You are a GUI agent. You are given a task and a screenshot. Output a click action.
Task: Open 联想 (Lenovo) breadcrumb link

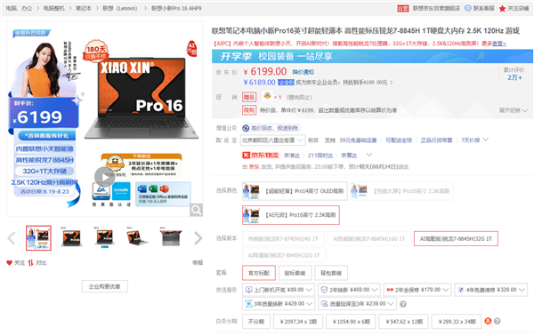pos(120,8)
